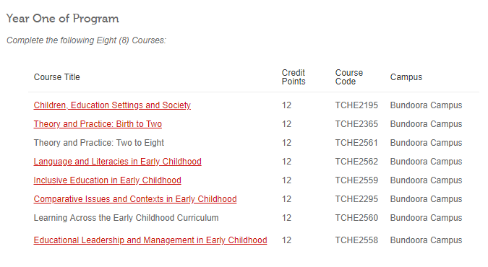Click the Credit Points column header
This screenshot has height=267, width=488.
click(x=294, y=77)
